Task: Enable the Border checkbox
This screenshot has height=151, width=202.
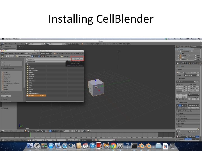Action: point(177,99)
